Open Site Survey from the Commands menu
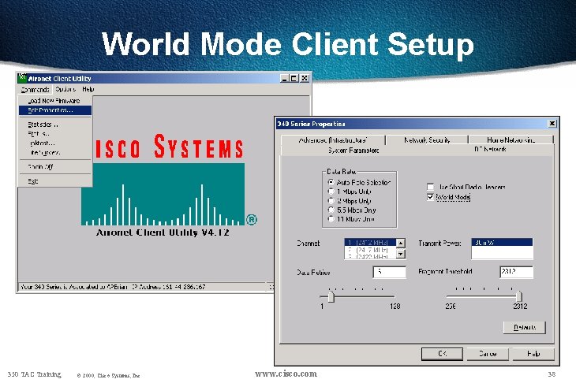This screenshot has height=383, width=576. (x=55, y=152)
